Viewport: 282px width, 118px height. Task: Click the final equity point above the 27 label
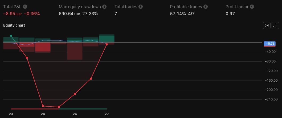pyautogui.click(x=107, y=44)
